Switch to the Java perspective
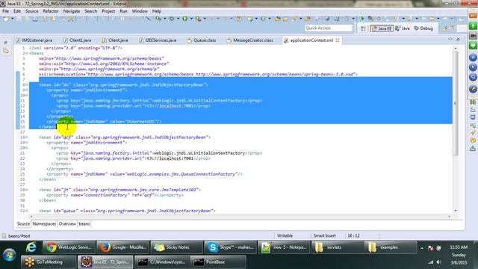Screen dimensions: 478x269 click(403, 28)
